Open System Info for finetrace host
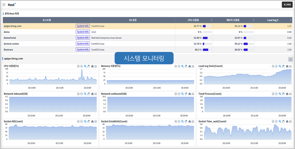The width and height of the screenshot is (295, 149). tap(83, 50)
